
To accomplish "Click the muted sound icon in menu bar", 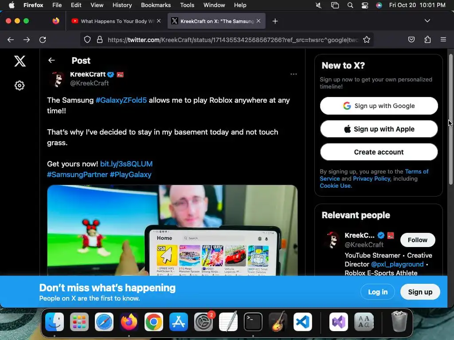I will tap(318, 5).
